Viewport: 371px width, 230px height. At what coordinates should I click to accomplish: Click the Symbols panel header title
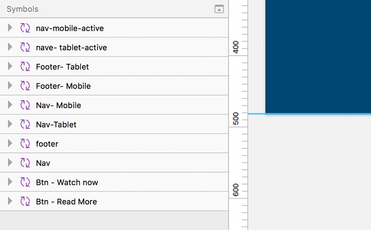[23, 9]
